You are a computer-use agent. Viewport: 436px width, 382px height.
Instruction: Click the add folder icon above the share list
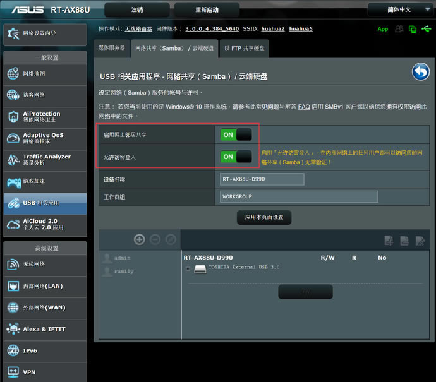[x=389, y=240]
